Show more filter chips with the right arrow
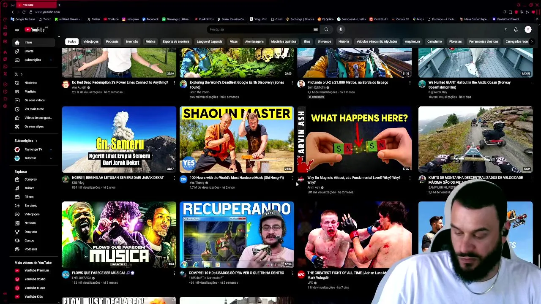 click(x=532, y=42)
